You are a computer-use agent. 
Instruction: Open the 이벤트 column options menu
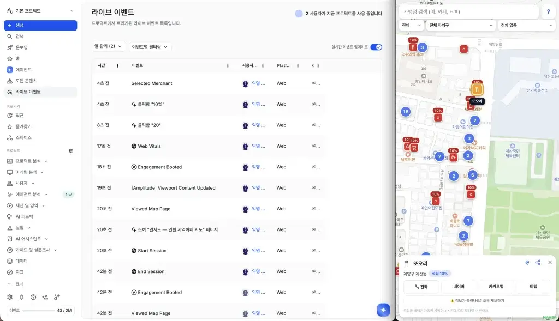click(x=228, y=65)
